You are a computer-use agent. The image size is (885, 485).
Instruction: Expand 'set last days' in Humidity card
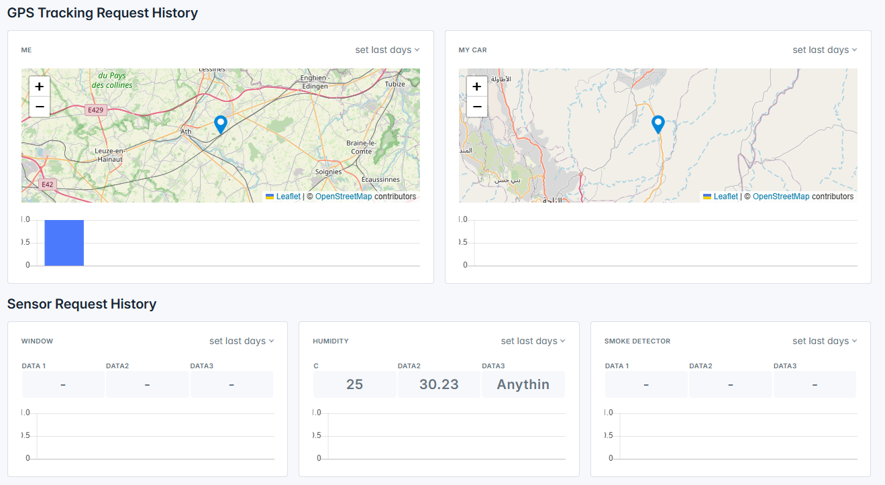tap(533, 341)
